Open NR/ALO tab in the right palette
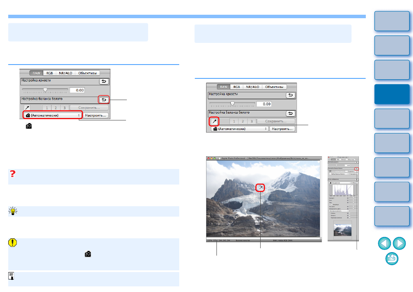Viewport: 413px width, 292px height. [252, 87]
